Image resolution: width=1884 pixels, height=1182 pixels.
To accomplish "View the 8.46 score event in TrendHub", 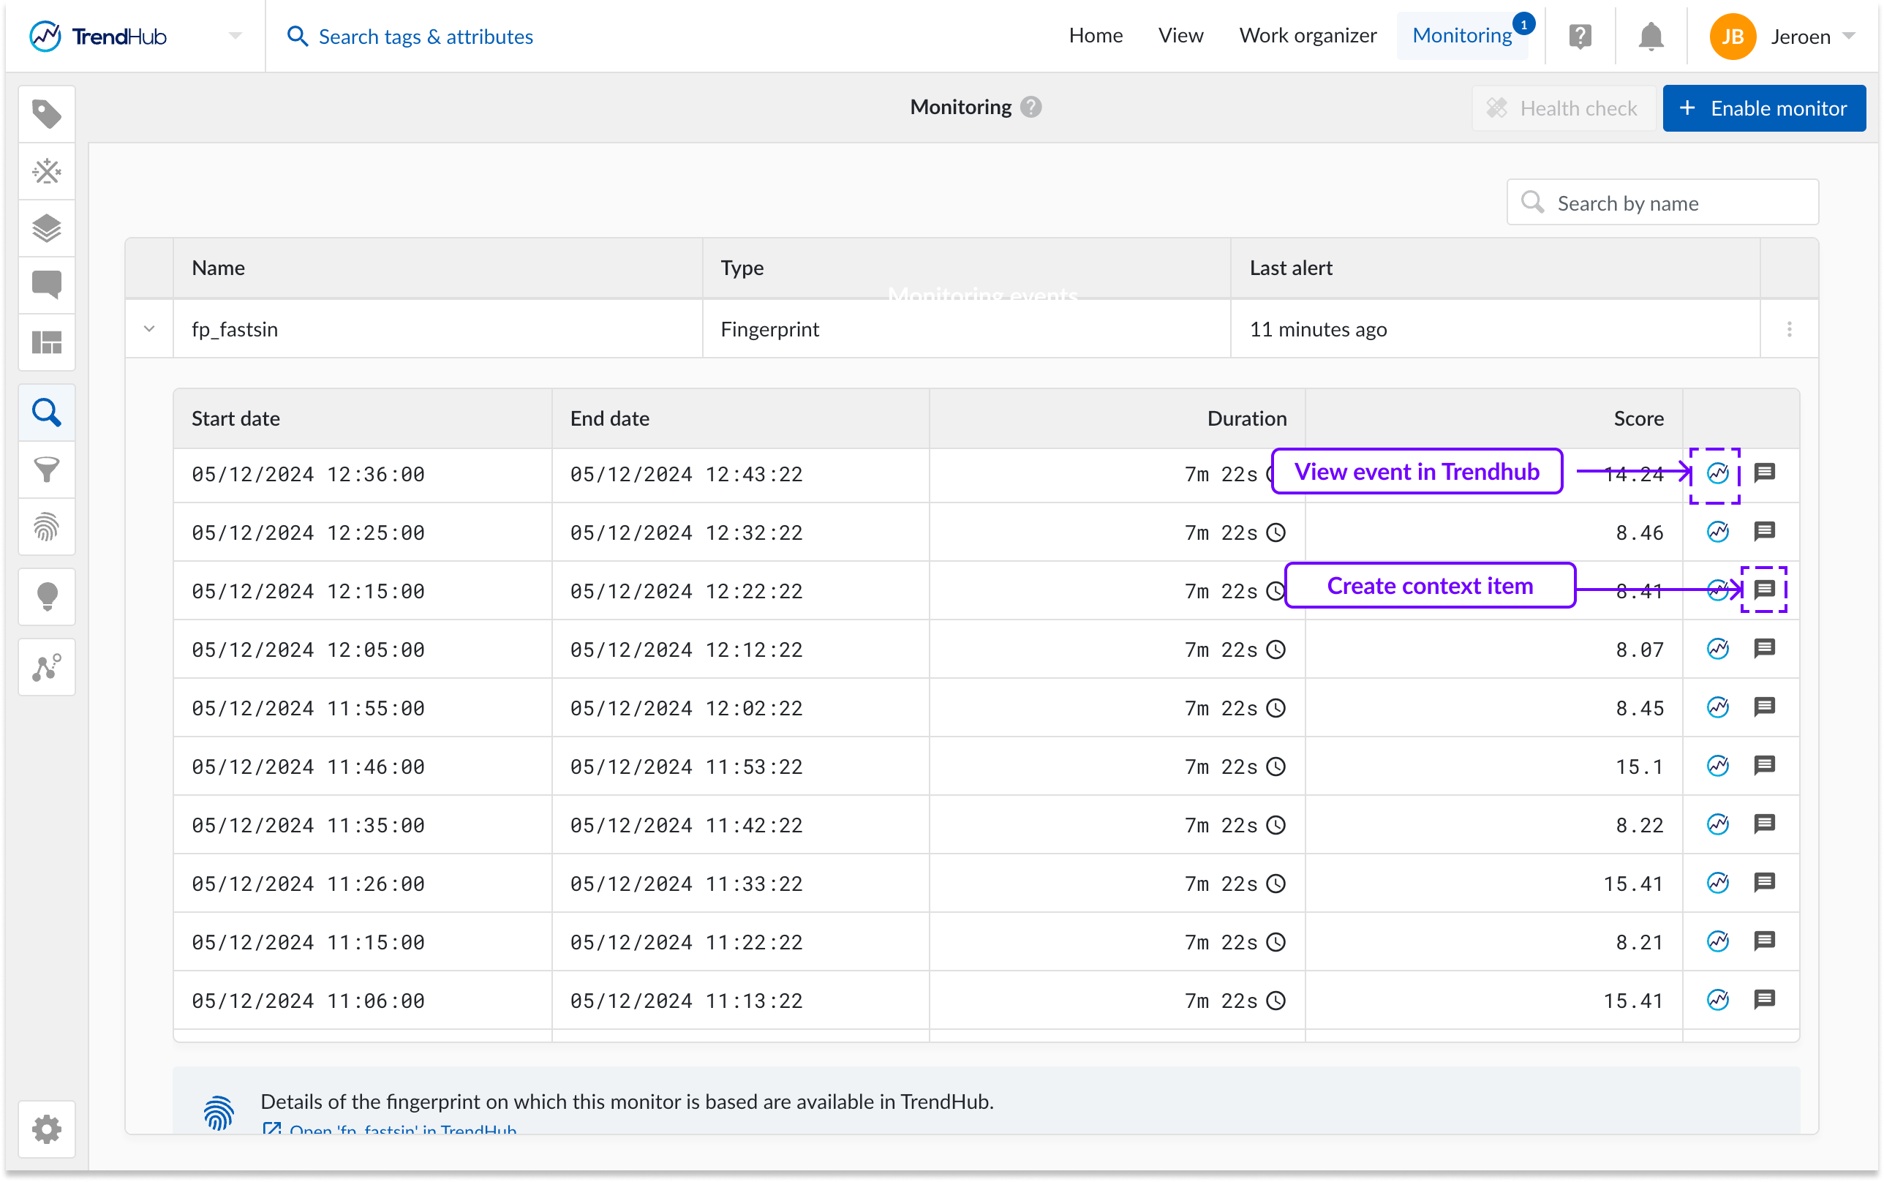I will [x=1717, y=532].
